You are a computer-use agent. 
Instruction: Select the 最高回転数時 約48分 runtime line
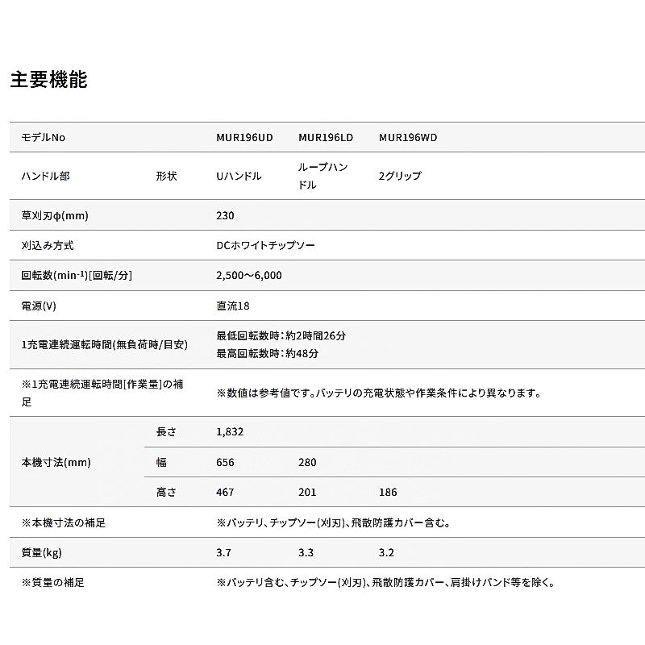267,354
